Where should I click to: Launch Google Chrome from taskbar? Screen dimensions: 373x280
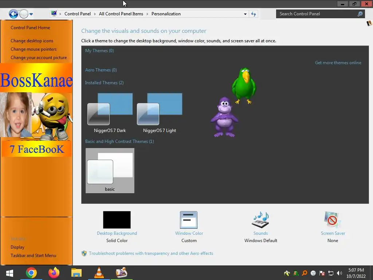coord(31,273)
